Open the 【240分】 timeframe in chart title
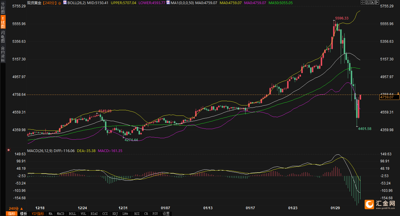Image resolution: width=400 pixels, height=216 pixels. 49,3
